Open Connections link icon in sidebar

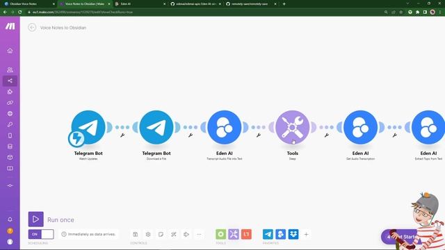[10, 103]
